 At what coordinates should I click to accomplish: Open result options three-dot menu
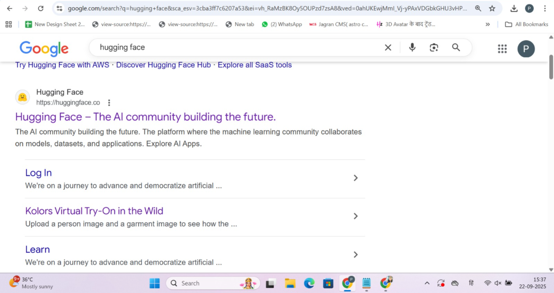(x=109, y=103)
